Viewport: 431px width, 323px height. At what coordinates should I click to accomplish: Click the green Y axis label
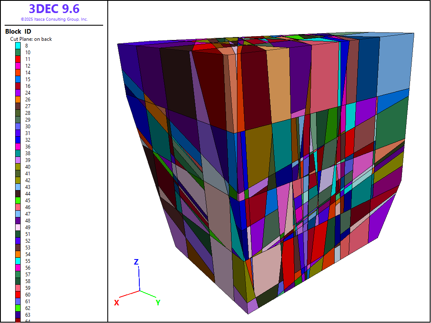coord(158,302)
